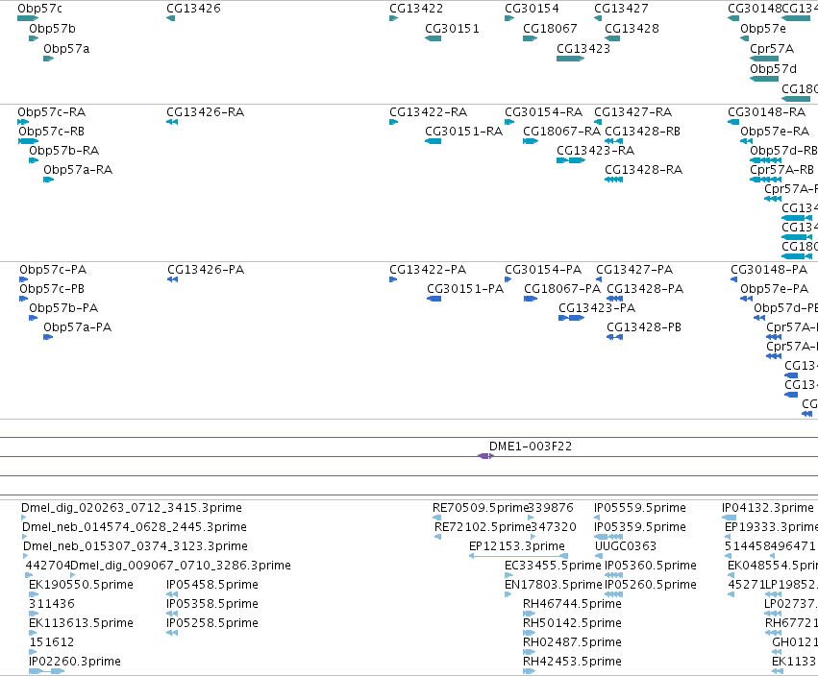This screenshot has height=676, width=818.
Task: Select the CG13423 gene bar
Action: pyautogui.click(x=570, y=59)
